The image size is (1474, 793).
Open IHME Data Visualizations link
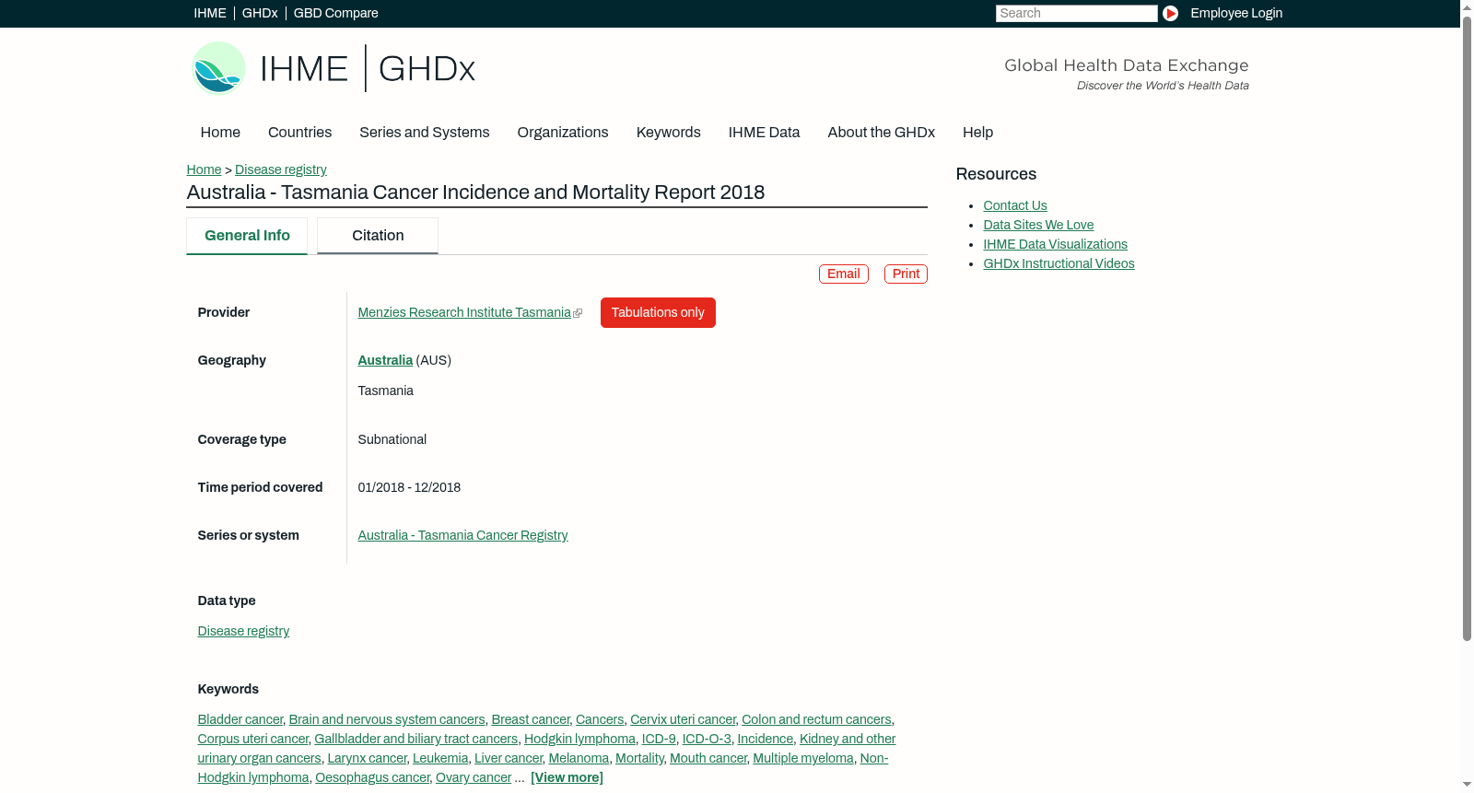[x=1055, y=244]
